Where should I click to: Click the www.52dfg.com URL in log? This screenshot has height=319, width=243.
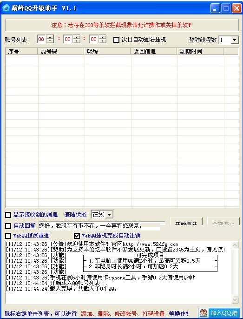(x=150, y=244)
